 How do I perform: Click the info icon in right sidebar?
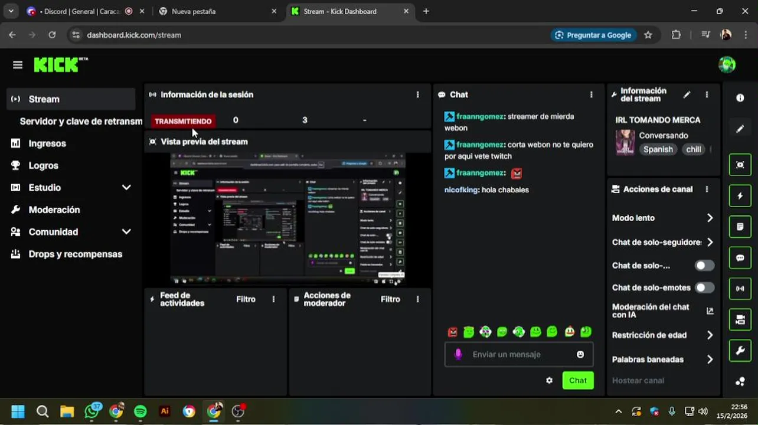coord(740,98)
